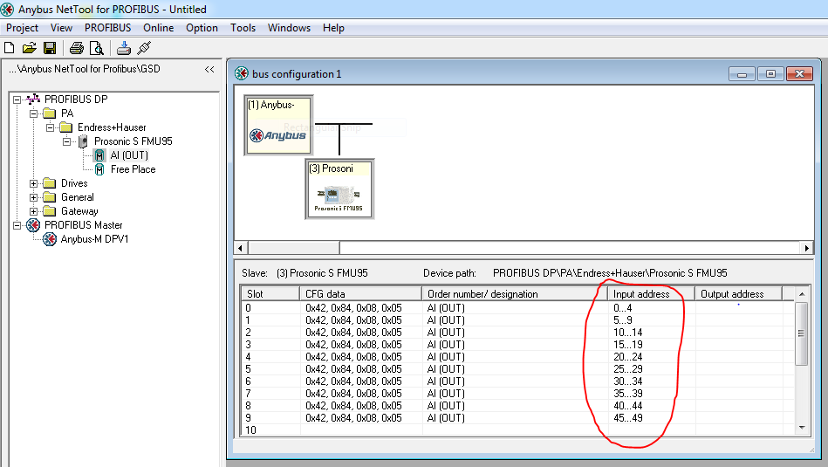
Task: Collapse the PROFIBUS Master tree node
Action: pos(17,225)
